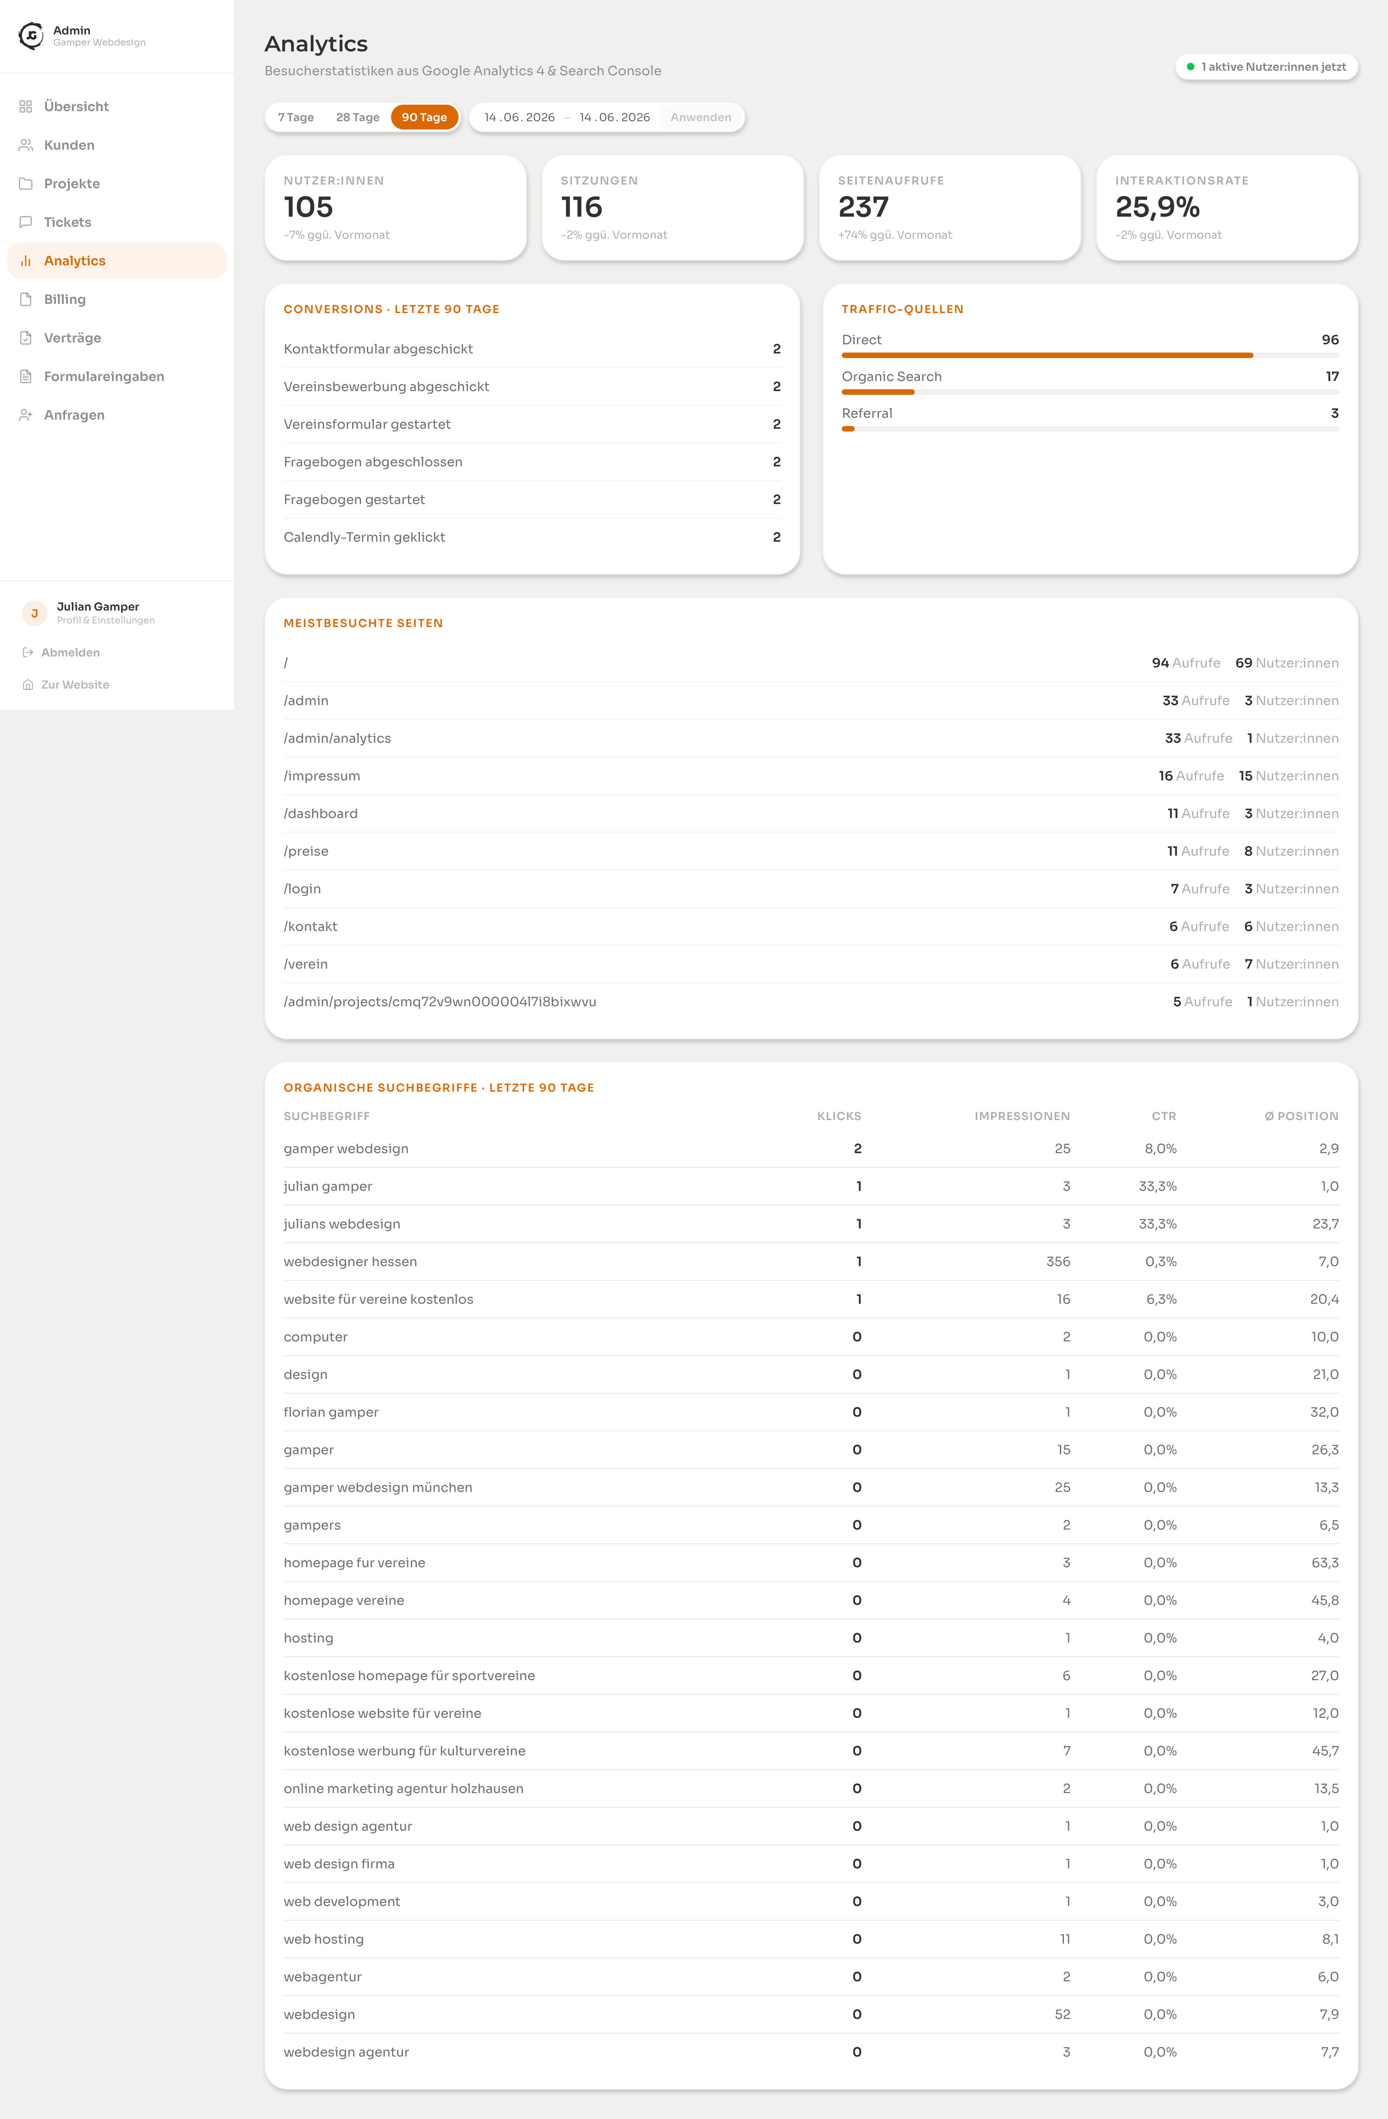Viewport: 1388px width, 2119px height.
Task: Click the Fragebogen abgeschlossen row
Action: [532, 462]
